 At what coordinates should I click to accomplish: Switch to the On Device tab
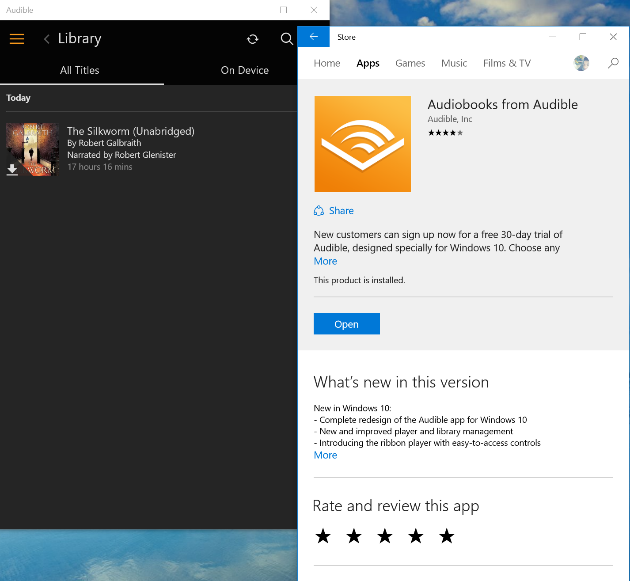tap(245, 70)
